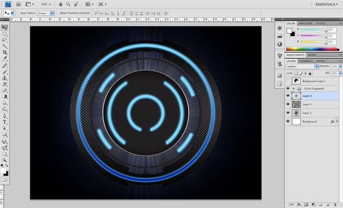Hide Layer 4 visibility eye
Screen dimensions: 343x208
[x=288, y=104]
